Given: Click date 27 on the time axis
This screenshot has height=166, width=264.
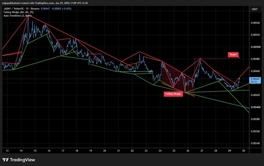Looking at the screenshot, I should click(x=202, y=151).
